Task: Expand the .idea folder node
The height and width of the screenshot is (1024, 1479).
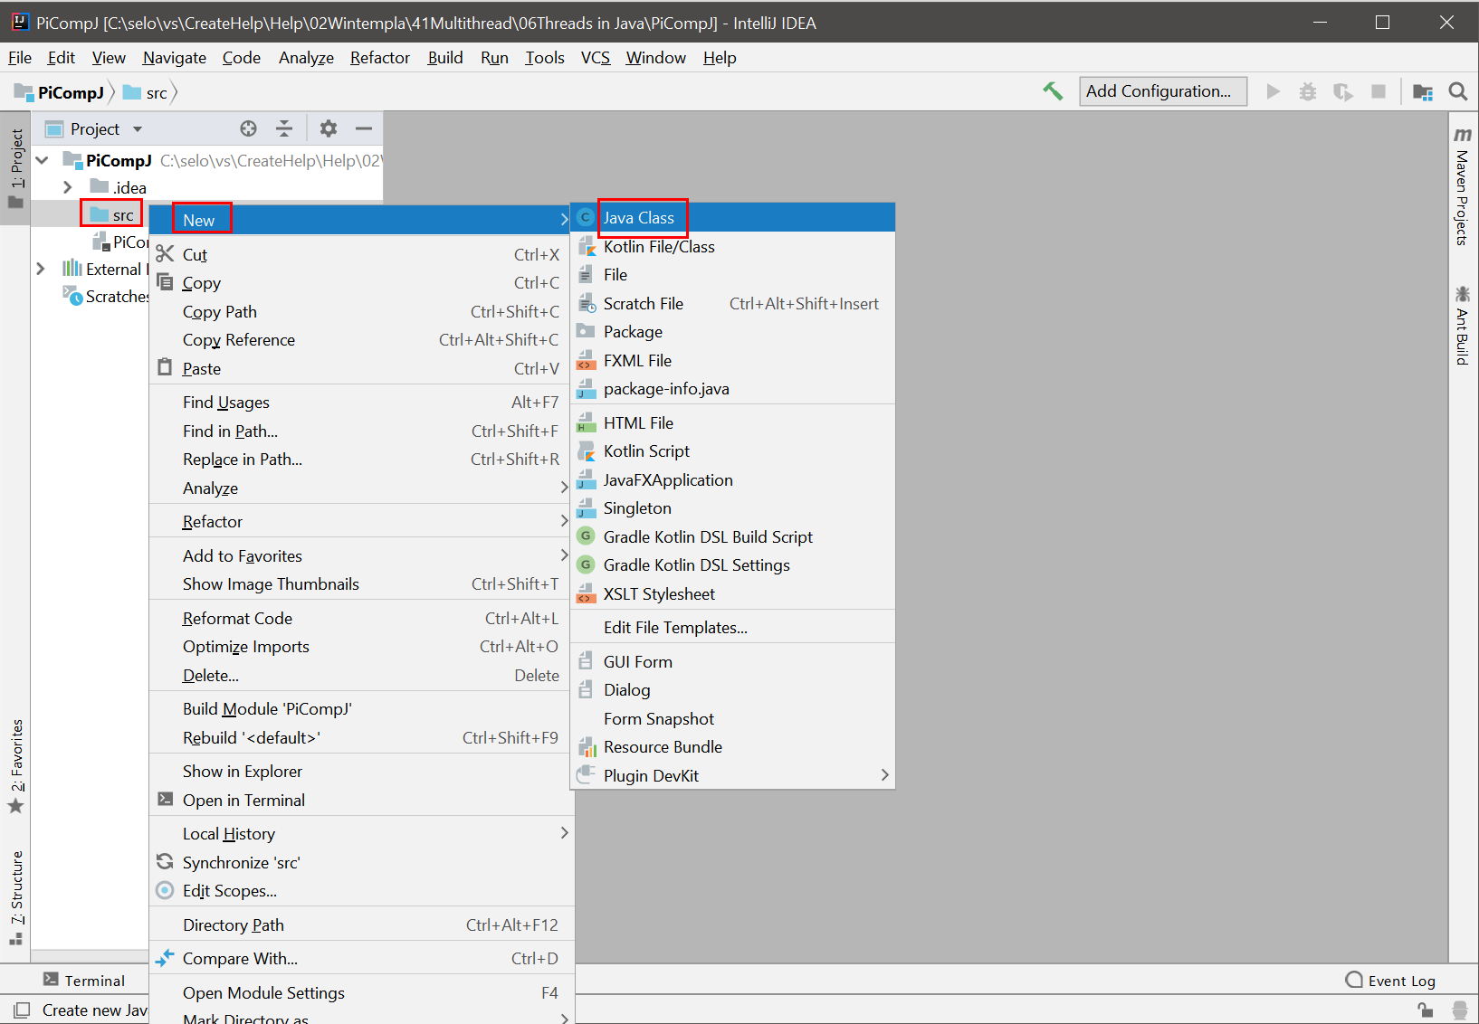Action: pos(68,187)
